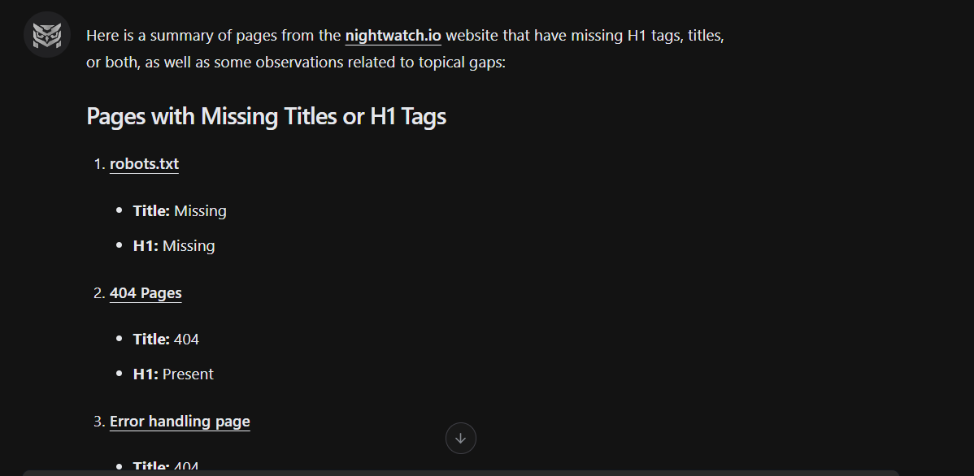The height and width of the screenshot is (476, 974).
Task: Click the H1: Missing line under robots.txt
Action: pos(174,246)
